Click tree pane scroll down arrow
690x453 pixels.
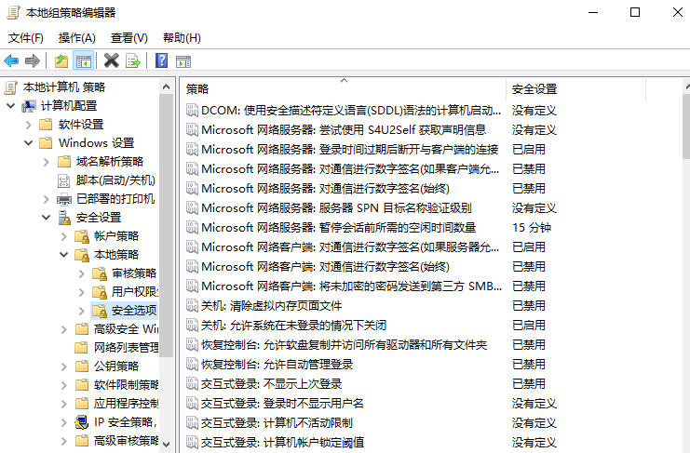point(166,445)
